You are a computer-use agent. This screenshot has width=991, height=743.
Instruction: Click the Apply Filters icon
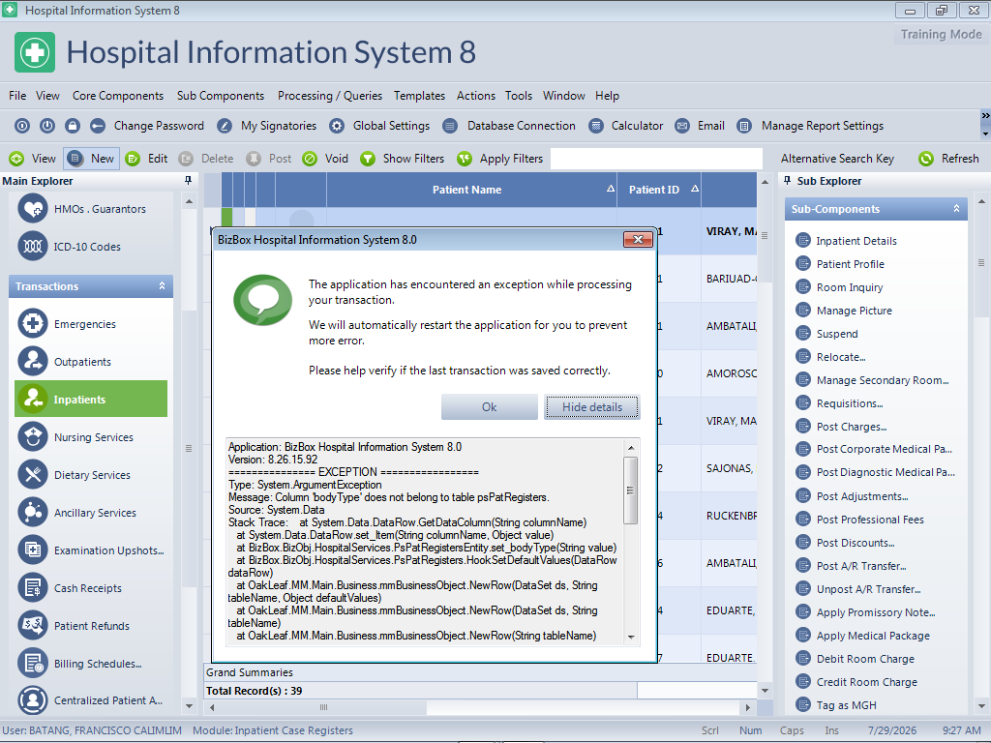[x=465, y=159]
